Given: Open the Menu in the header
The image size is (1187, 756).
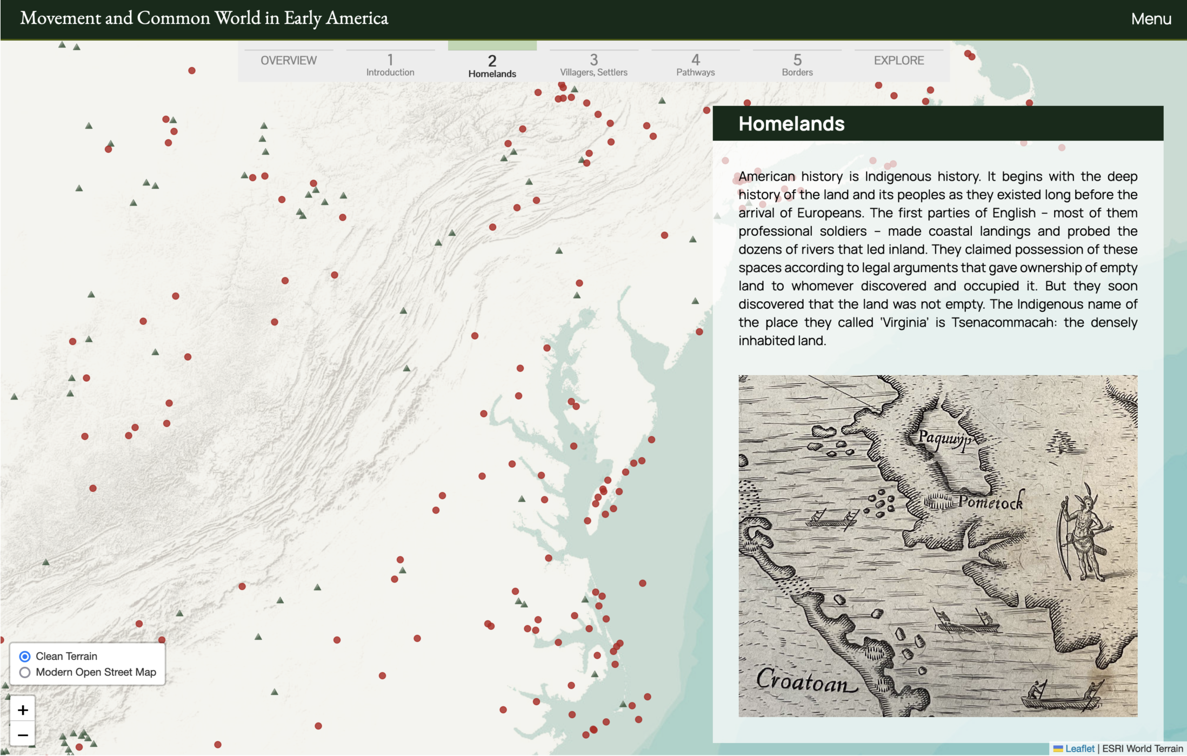Looking at the screenshot, I should (1151, 19).
